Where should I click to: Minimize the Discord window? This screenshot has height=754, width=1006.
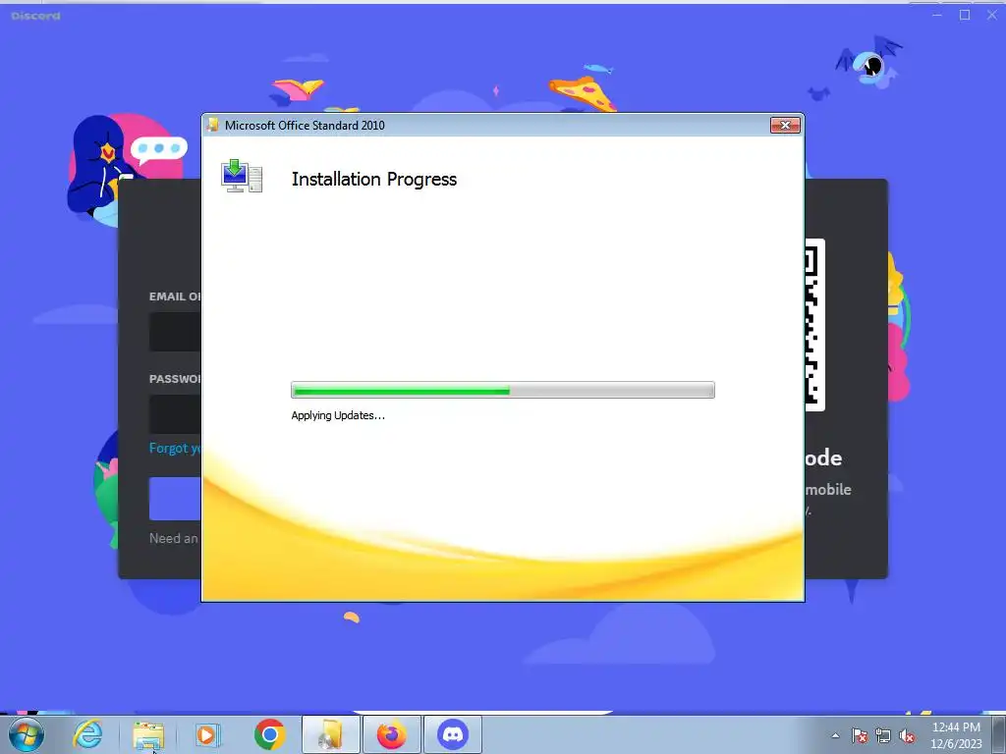[x=937, y=15]
